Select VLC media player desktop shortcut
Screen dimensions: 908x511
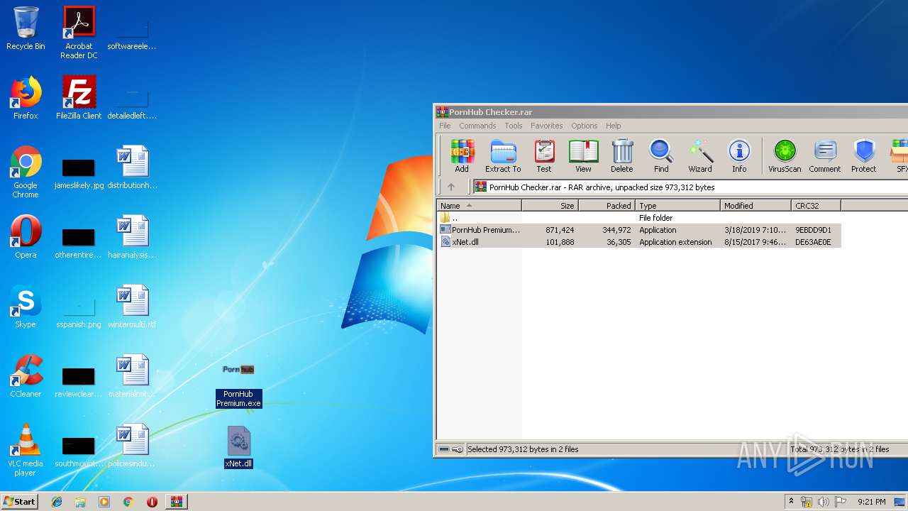click(26, 450)
